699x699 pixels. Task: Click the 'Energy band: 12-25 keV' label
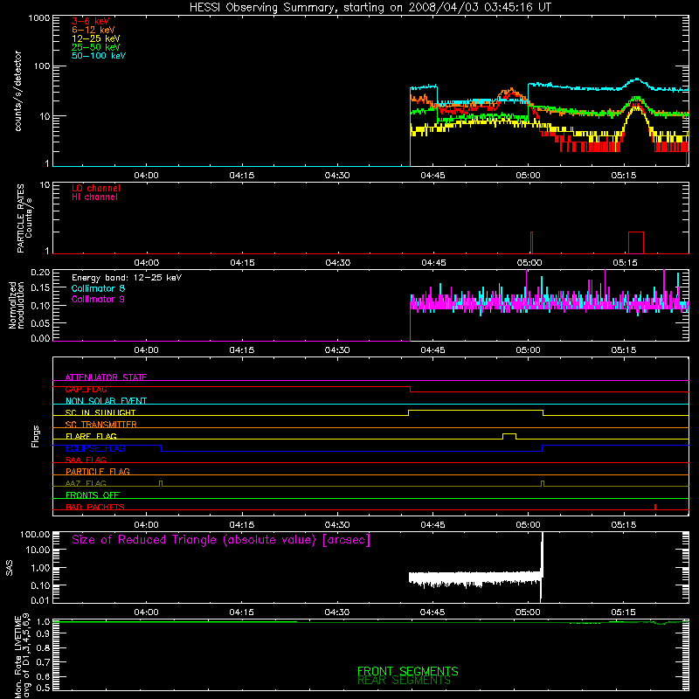(127, 278)
